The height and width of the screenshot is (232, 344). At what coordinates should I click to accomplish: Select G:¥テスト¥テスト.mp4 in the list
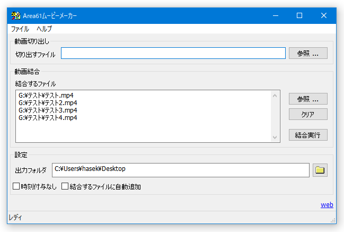[x=46, y=96]
